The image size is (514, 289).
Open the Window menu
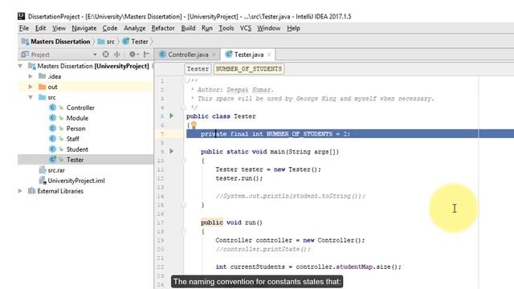click(x=268, y=28)
